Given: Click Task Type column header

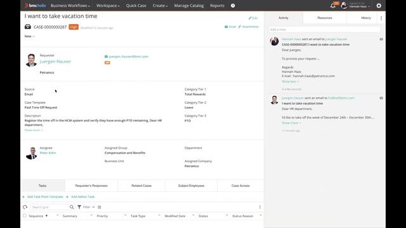Looking at the screenshot, I should click(x=138, y=216).
